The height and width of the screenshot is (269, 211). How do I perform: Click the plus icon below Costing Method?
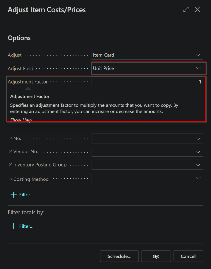14,195
